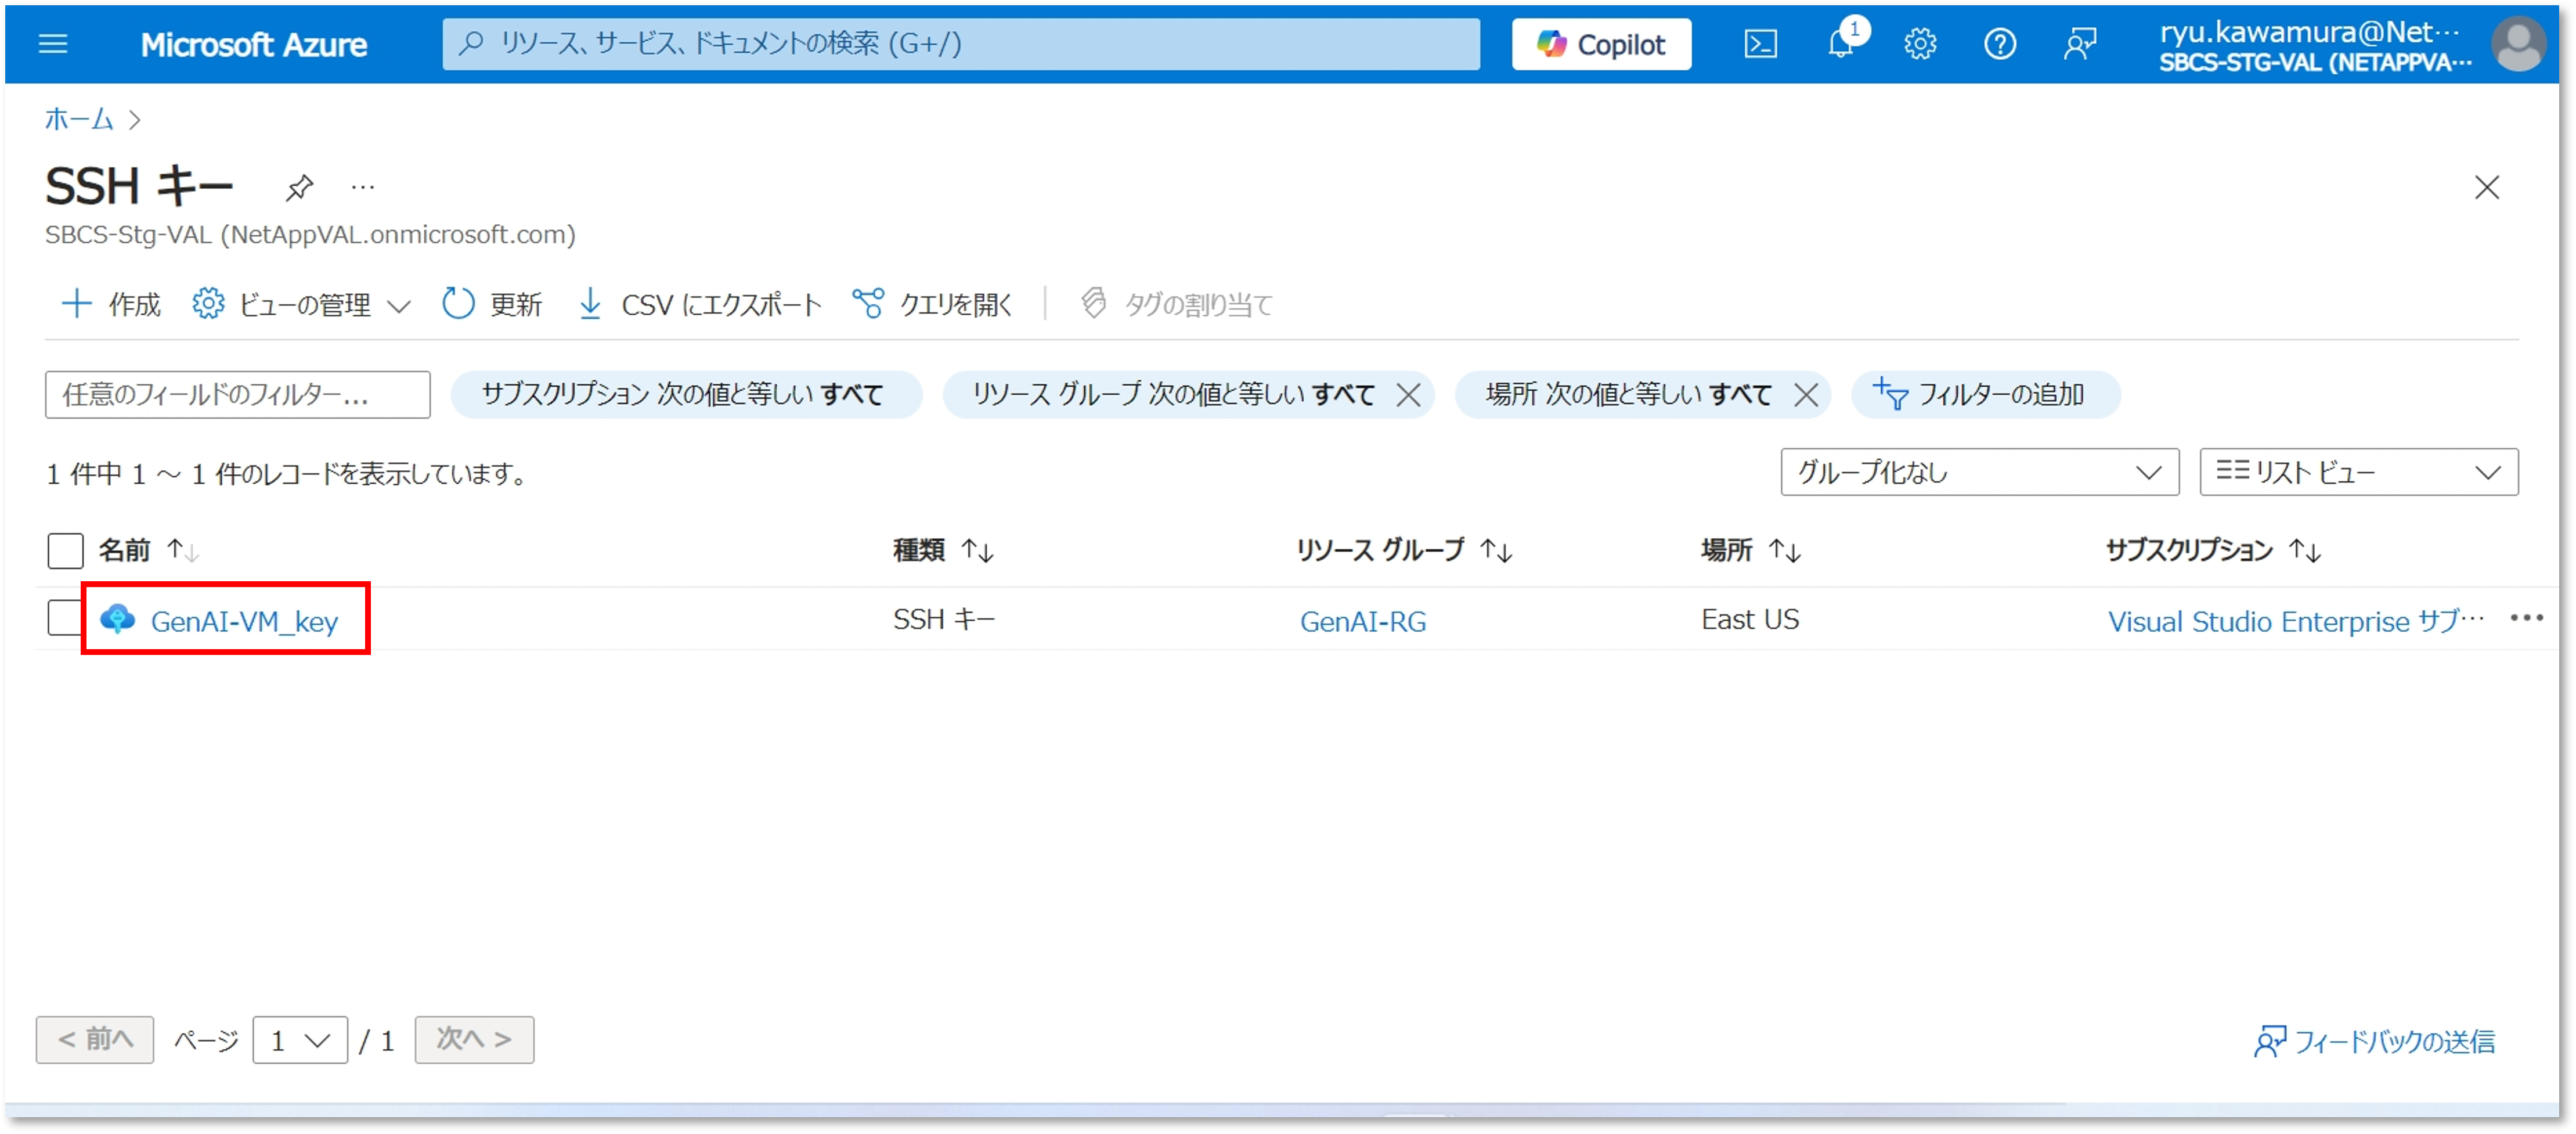Image resolution: width=2576 pixels, height=1134 pixels.
Task: Click CSV にエクスポート
Action: [x=700, y=304]
